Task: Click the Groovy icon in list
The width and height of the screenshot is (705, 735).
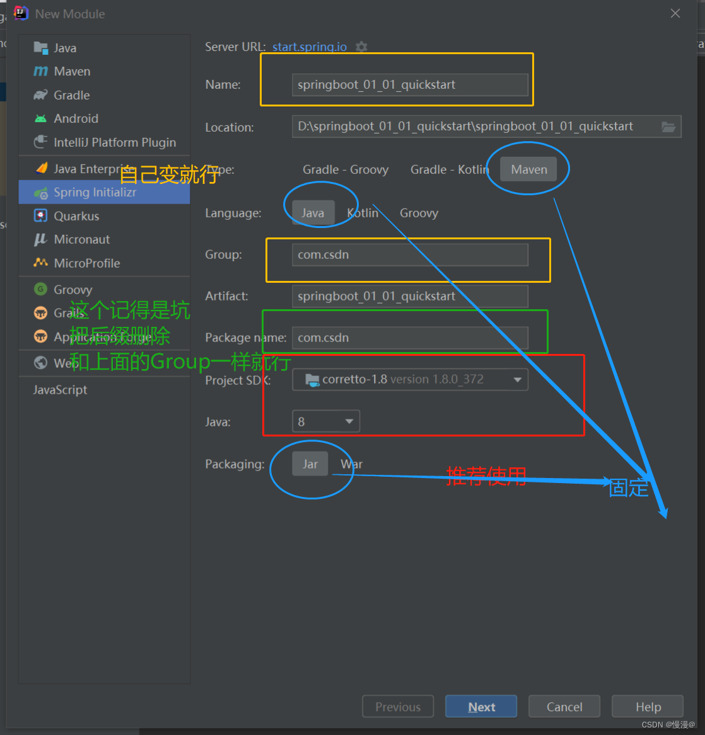Action: point(41,289)
